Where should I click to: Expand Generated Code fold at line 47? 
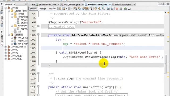[38, 26]
